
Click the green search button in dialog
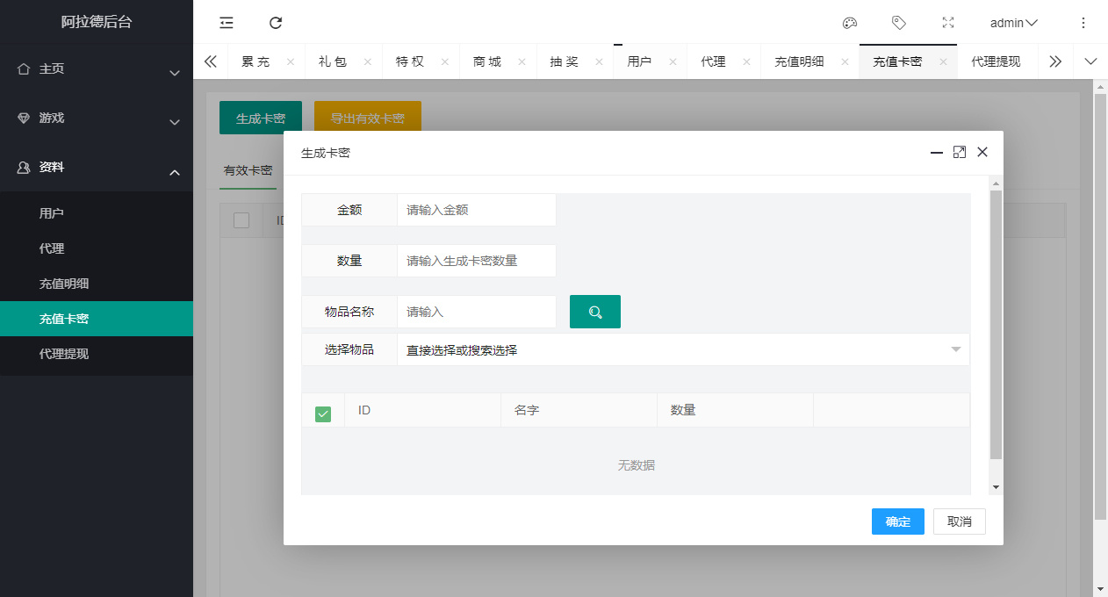pyautogui.click(x=595, y=312)
